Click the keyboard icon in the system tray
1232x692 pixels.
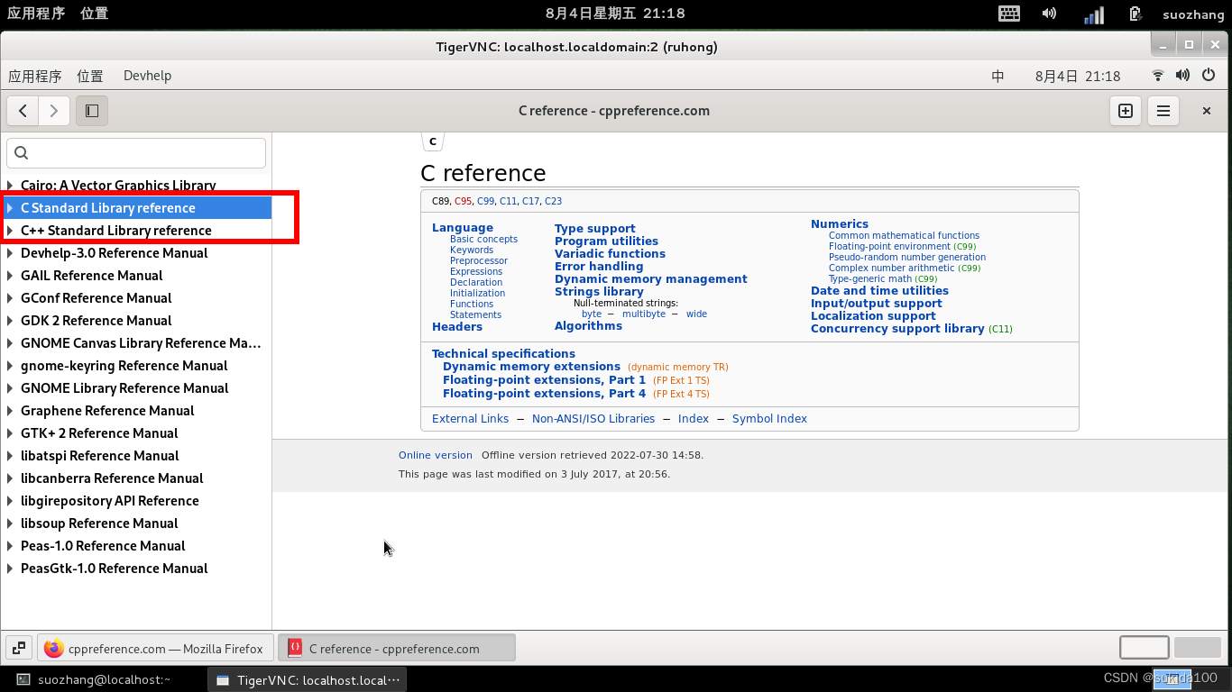1009,14
